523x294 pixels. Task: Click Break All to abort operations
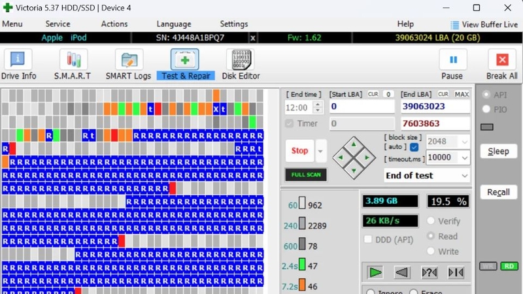pyautogui.click(x=502, y=65)
